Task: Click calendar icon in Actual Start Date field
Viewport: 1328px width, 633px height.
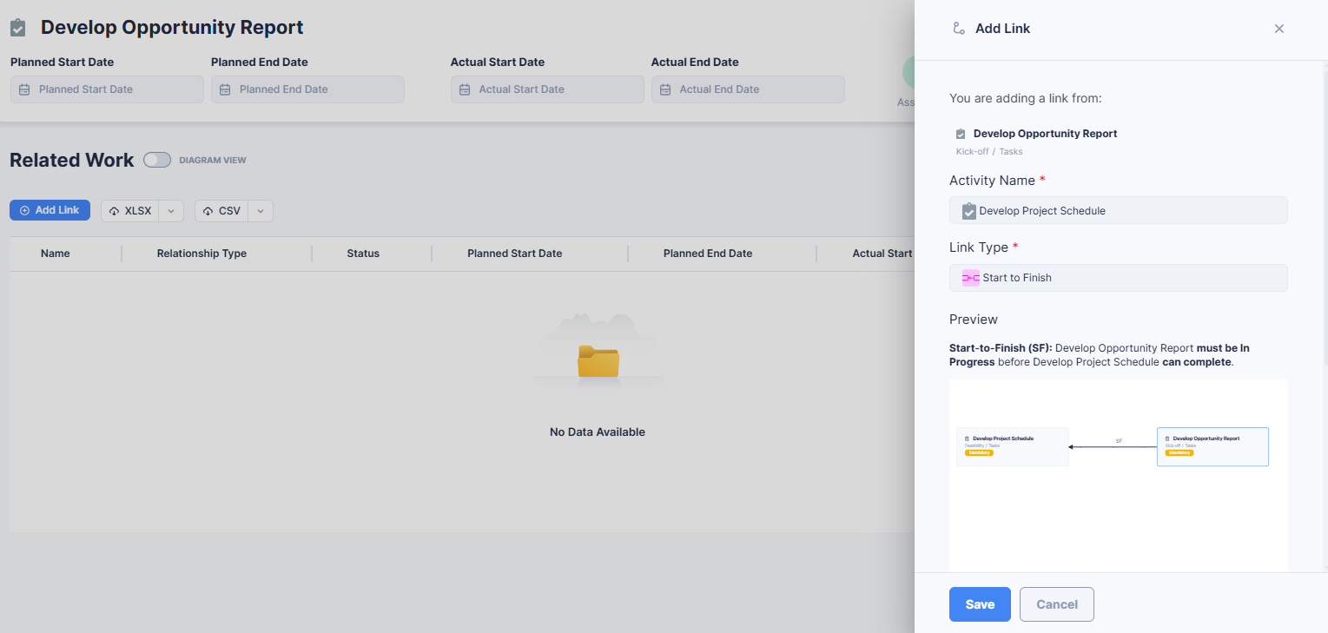Action: click(465, 89)
